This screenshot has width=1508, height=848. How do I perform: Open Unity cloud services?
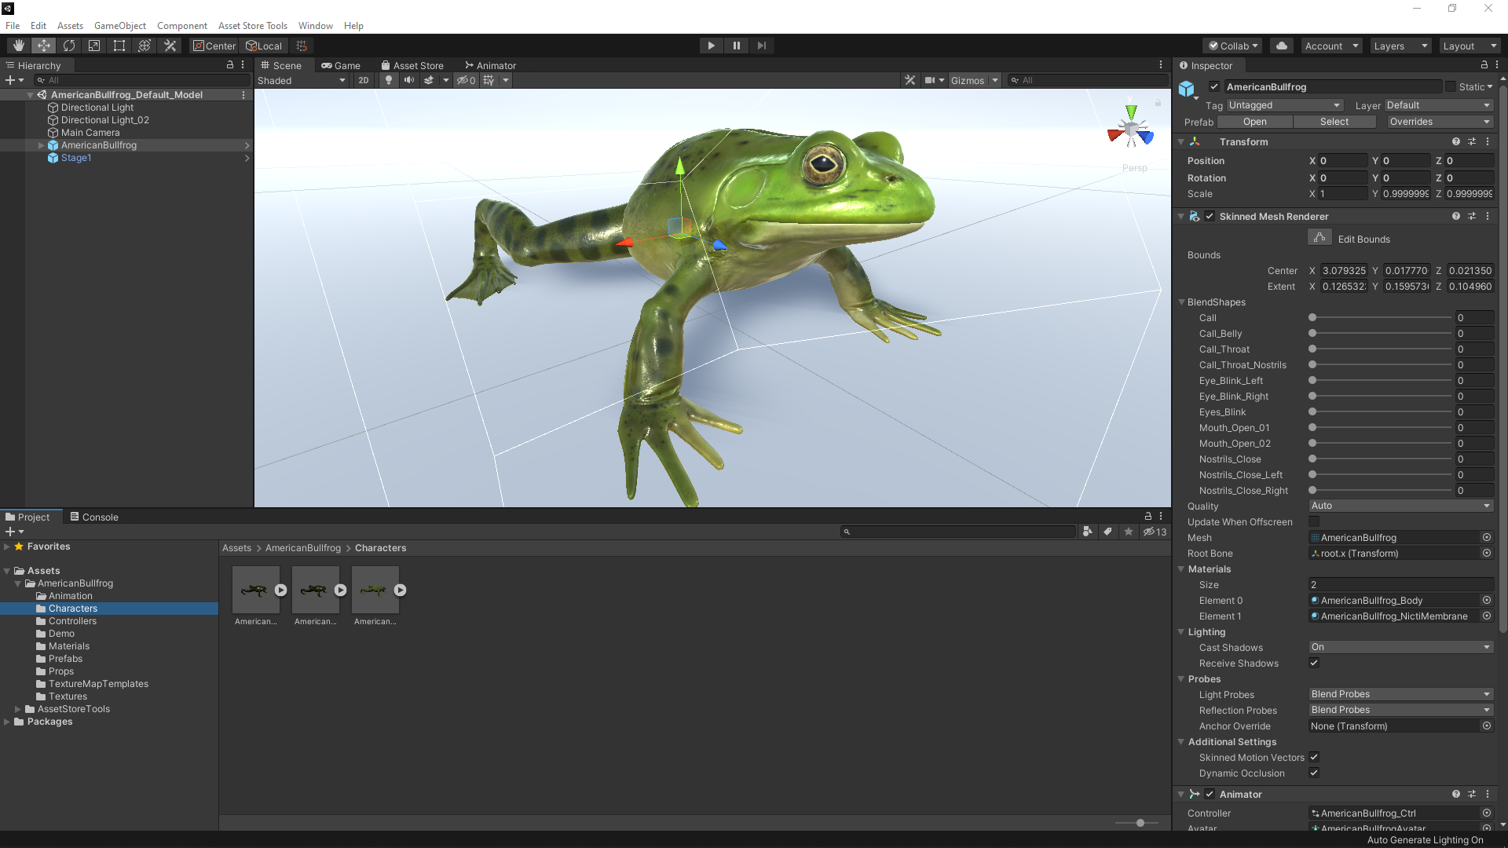(x=1281, y=45)
